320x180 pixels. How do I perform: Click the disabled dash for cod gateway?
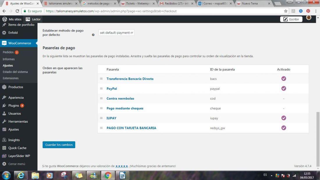[x=284, y=98]
